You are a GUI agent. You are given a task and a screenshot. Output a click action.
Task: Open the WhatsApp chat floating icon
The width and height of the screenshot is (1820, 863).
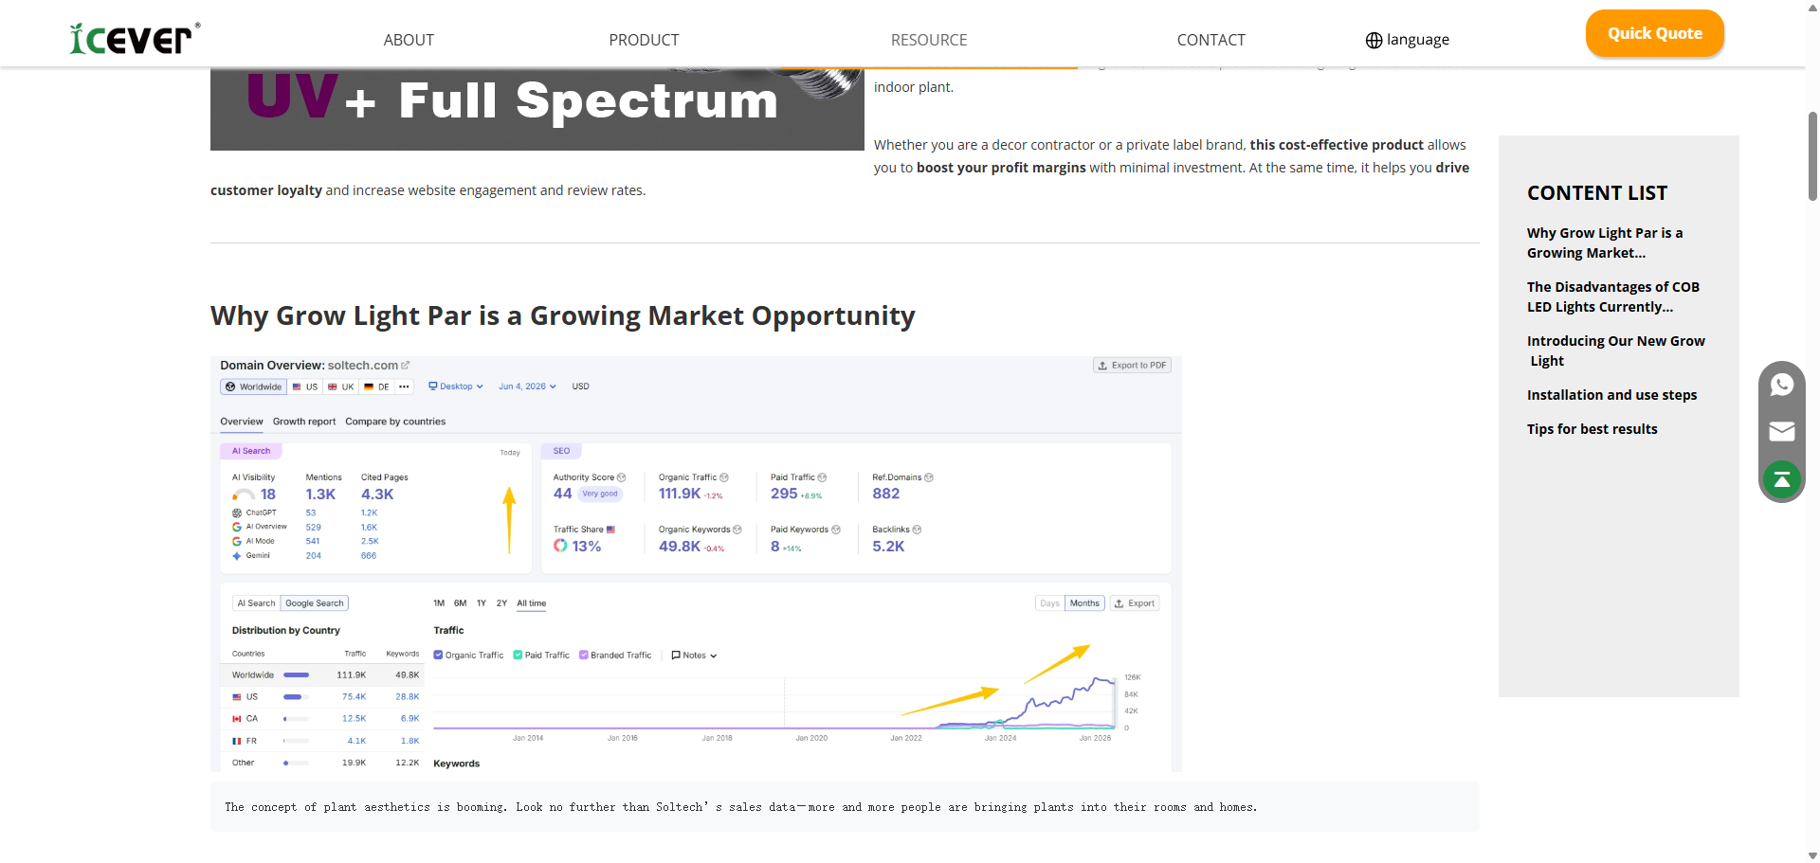1782,385
